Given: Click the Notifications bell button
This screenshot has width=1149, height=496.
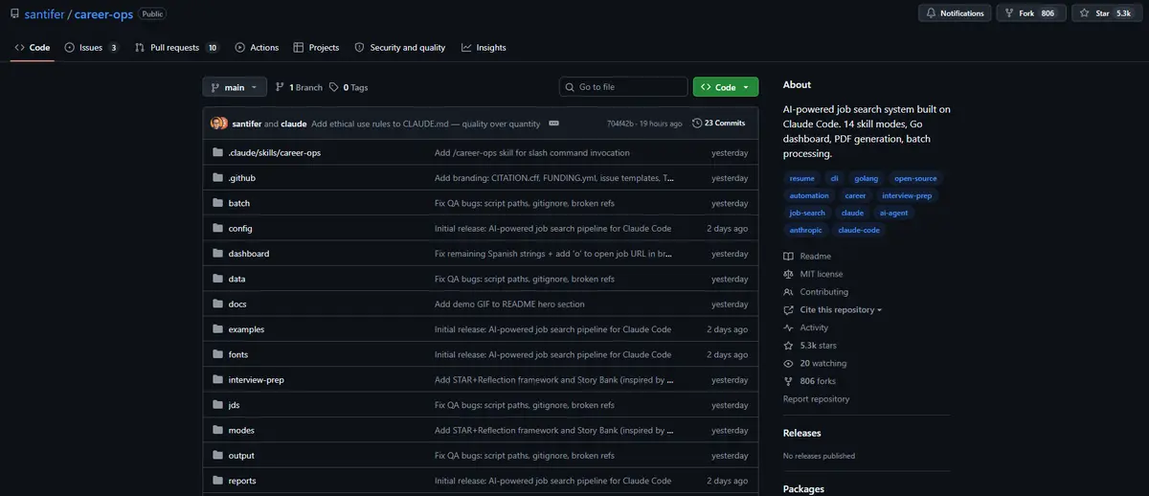Looking at the screenshot, I should (x=954, y=13).
